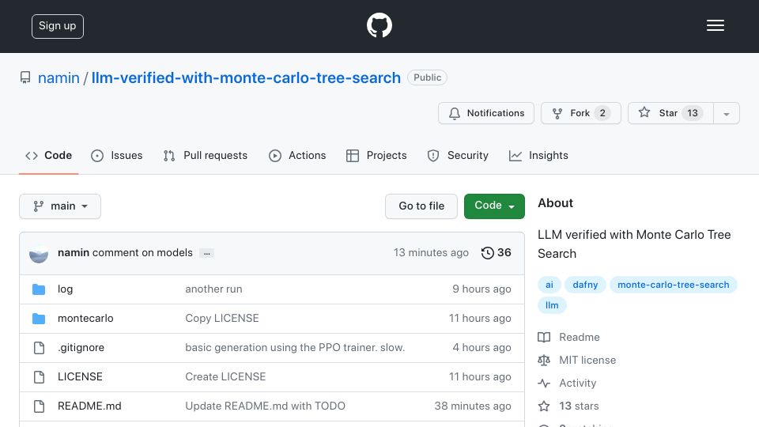The image size is (759, 427).
Task: Open the Projects tab
Action: point(376,156)
